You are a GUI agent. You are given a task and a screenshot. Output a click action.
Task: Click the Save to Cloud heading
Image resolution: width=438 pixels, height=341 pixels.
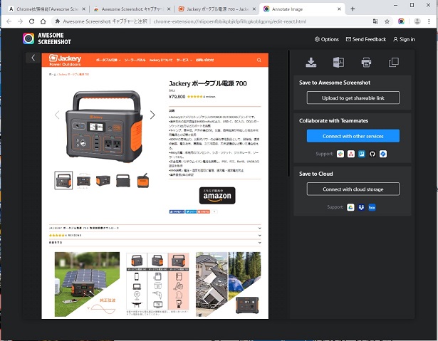316,174
